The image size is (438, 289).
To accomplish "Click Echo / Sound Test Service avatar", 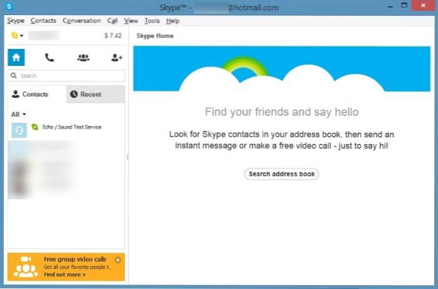I will point(19,129).
